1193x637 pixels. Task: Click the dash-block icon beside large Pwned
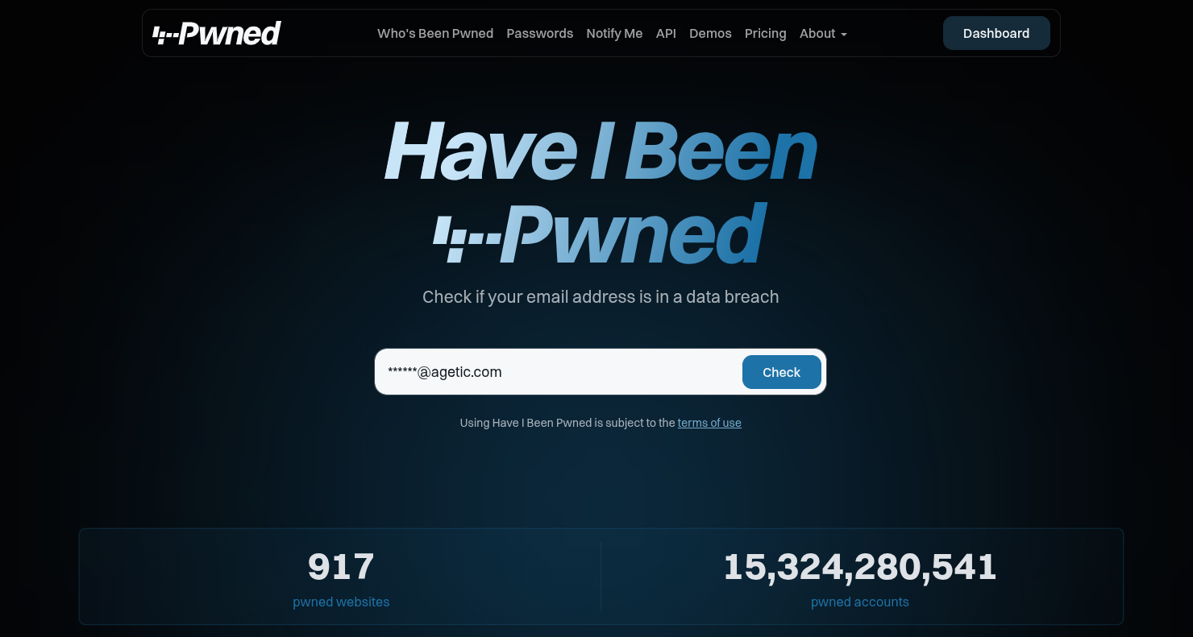point(466,238)
